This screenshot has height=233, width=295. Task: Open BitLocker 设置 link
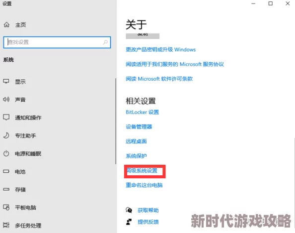(x=142, y=112)
